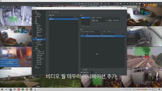
Task: Click 제거 button beside the action dropdown
Action: coord(109,32)
